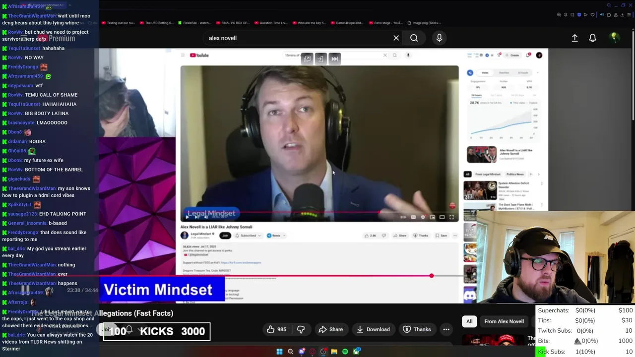Screen dimensions: 635x357
Task: Select the 'All' filter chip
Action: [x=469, y=321]
